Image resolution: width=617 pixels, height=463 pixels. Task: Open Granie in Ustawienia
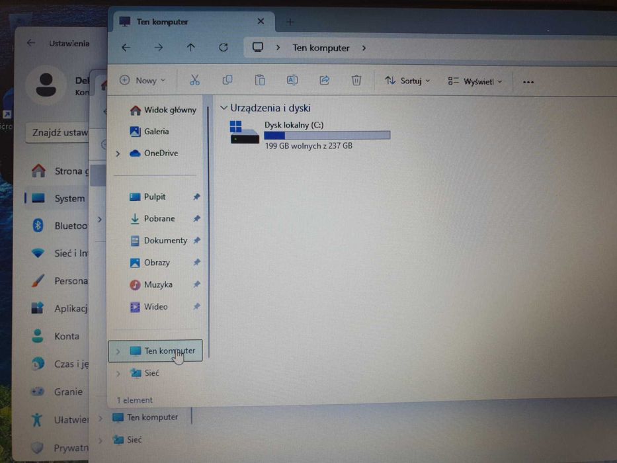(x=58, y=392)
